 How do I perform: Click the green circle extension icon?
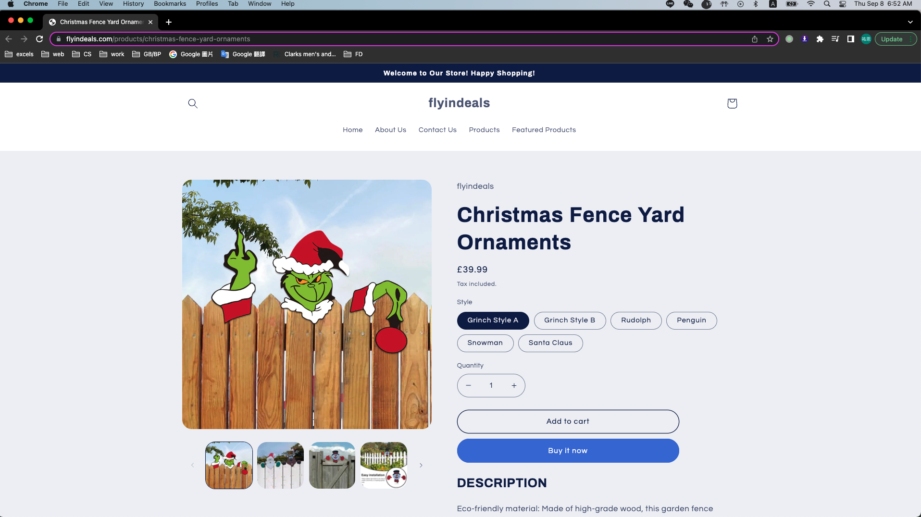point(789,39)
